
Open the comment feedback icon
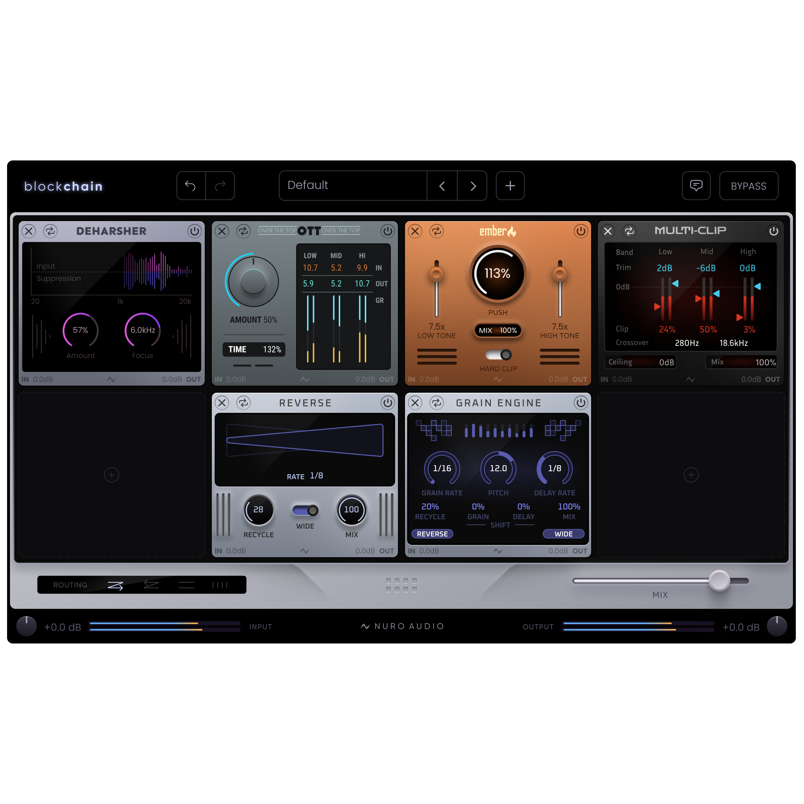click(696, 186)
